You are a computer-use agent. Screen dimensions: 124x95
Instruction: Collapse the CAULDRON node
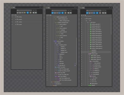(x=91, y=61)
